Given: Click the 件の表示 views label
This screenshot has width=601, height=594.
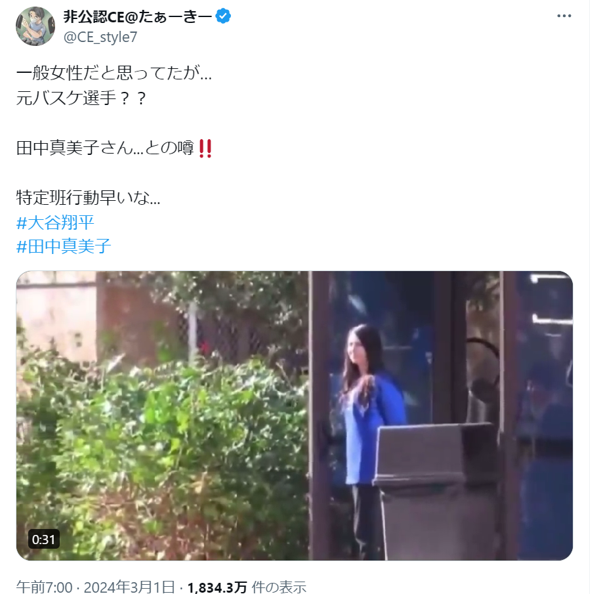Looking at the screenshot, I should point(279,587).
